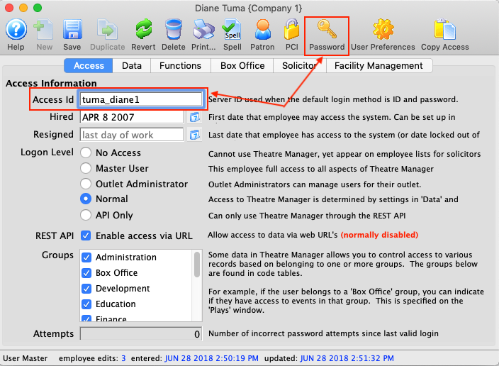Click the Diane Tuma window title
The width and height of the screenshot is (499, 366).
[249, 8]
